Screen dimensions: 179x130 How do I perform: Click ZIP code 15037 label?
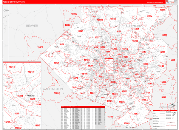137,114
